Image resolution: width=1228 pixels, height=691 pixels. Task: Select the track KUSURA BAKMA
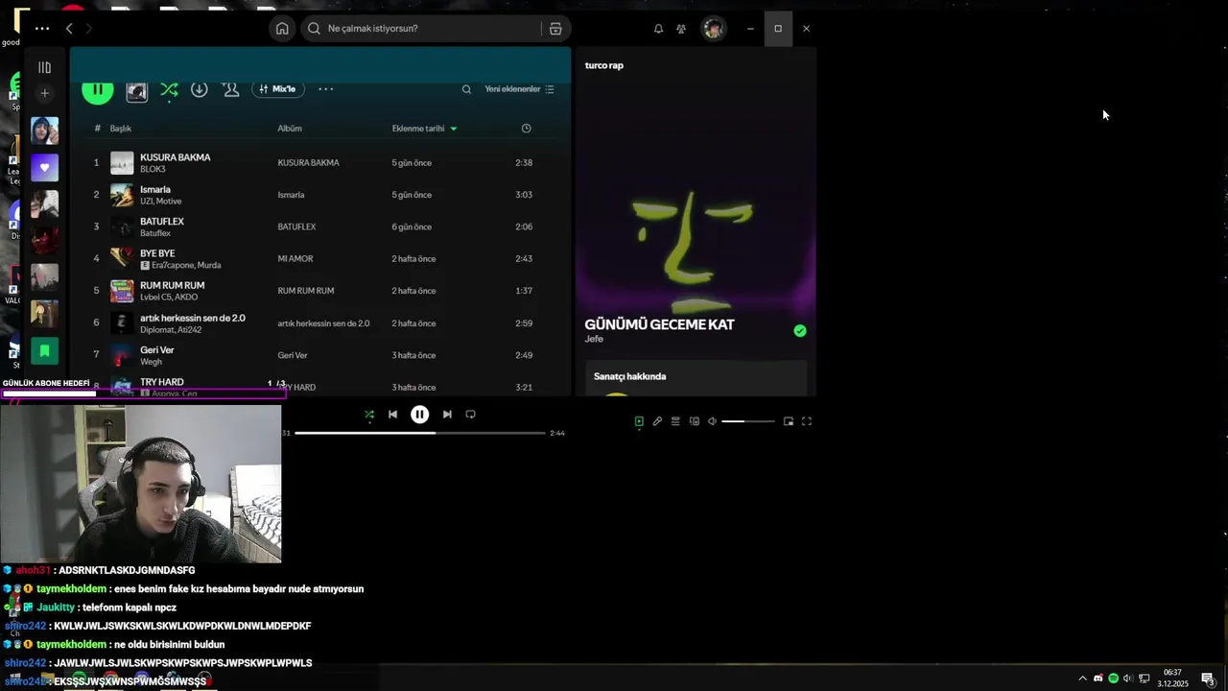coord(175,157)
